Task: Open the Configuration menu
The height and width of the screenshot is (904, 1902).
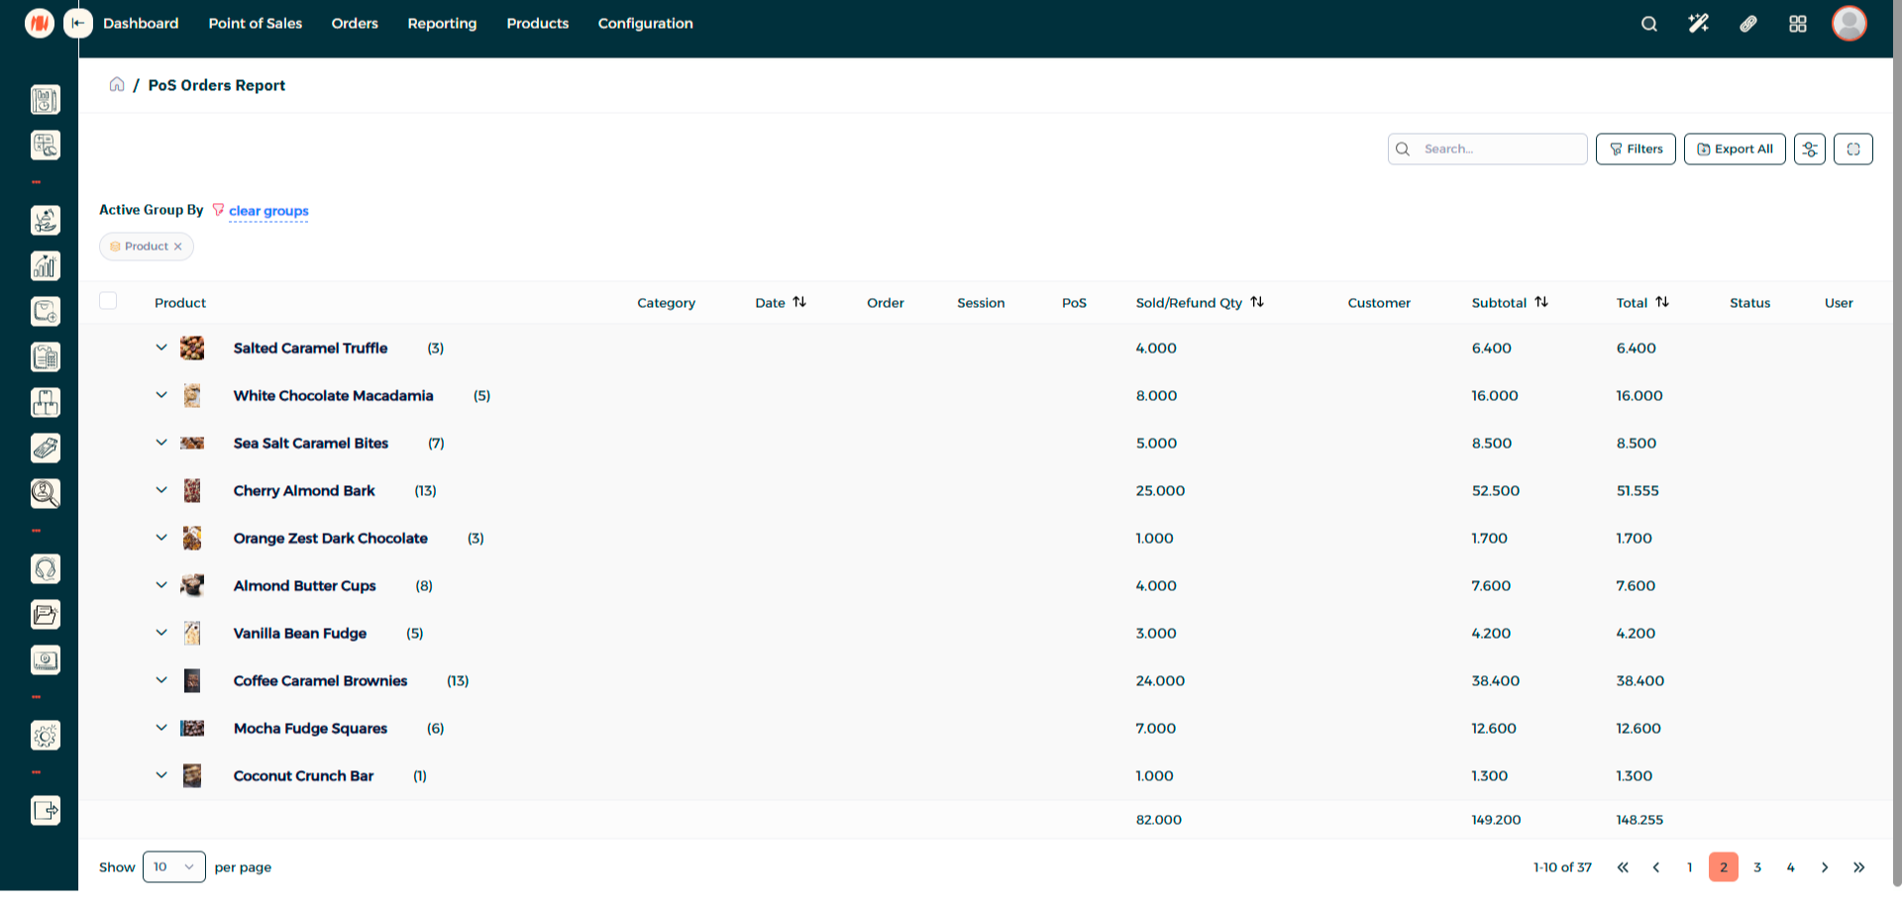Action: coord(646,24)
